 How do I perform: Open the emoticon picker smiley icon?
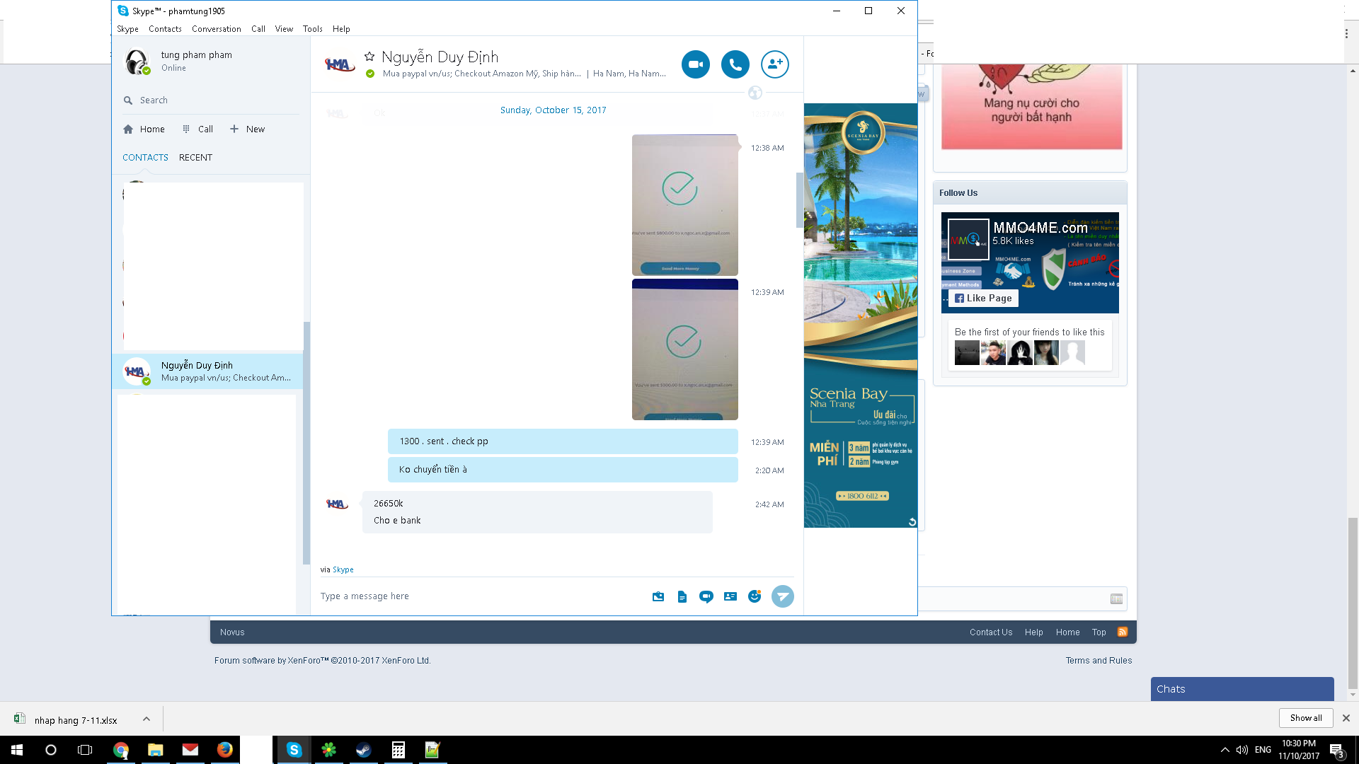(755, 596)
